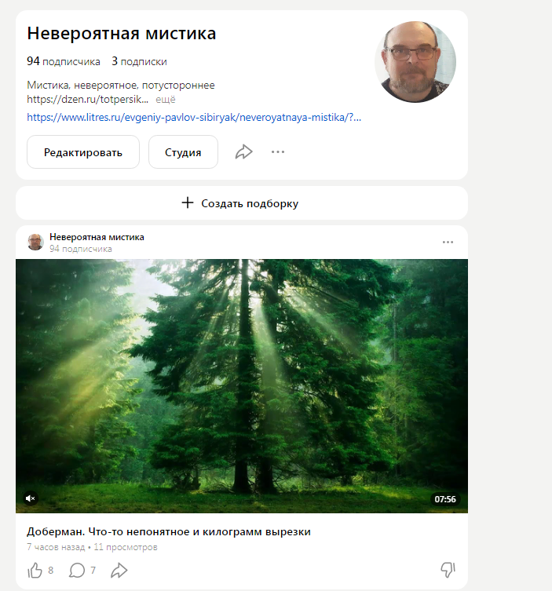The height and width of the screenshot is (591, 552).
Task: Unmute the video with the speaker icon
Action: pyautogui.click(x=31, y=498)
